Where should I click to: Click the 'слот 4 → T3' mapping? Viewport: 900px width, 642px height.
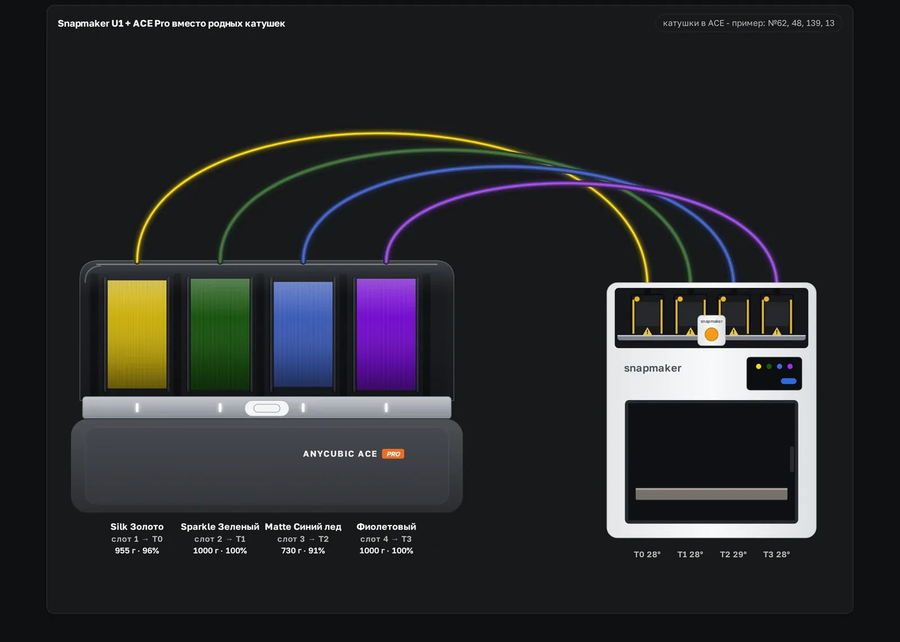(x=386, y=539)
